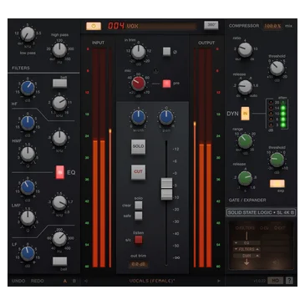This screenshot has height=305, width=305.
Task: Toggle the gate exp button
Action: (277, 184)
